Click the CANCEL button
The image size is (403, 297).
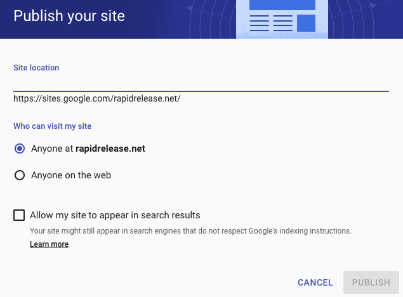[x=315, y=282]
